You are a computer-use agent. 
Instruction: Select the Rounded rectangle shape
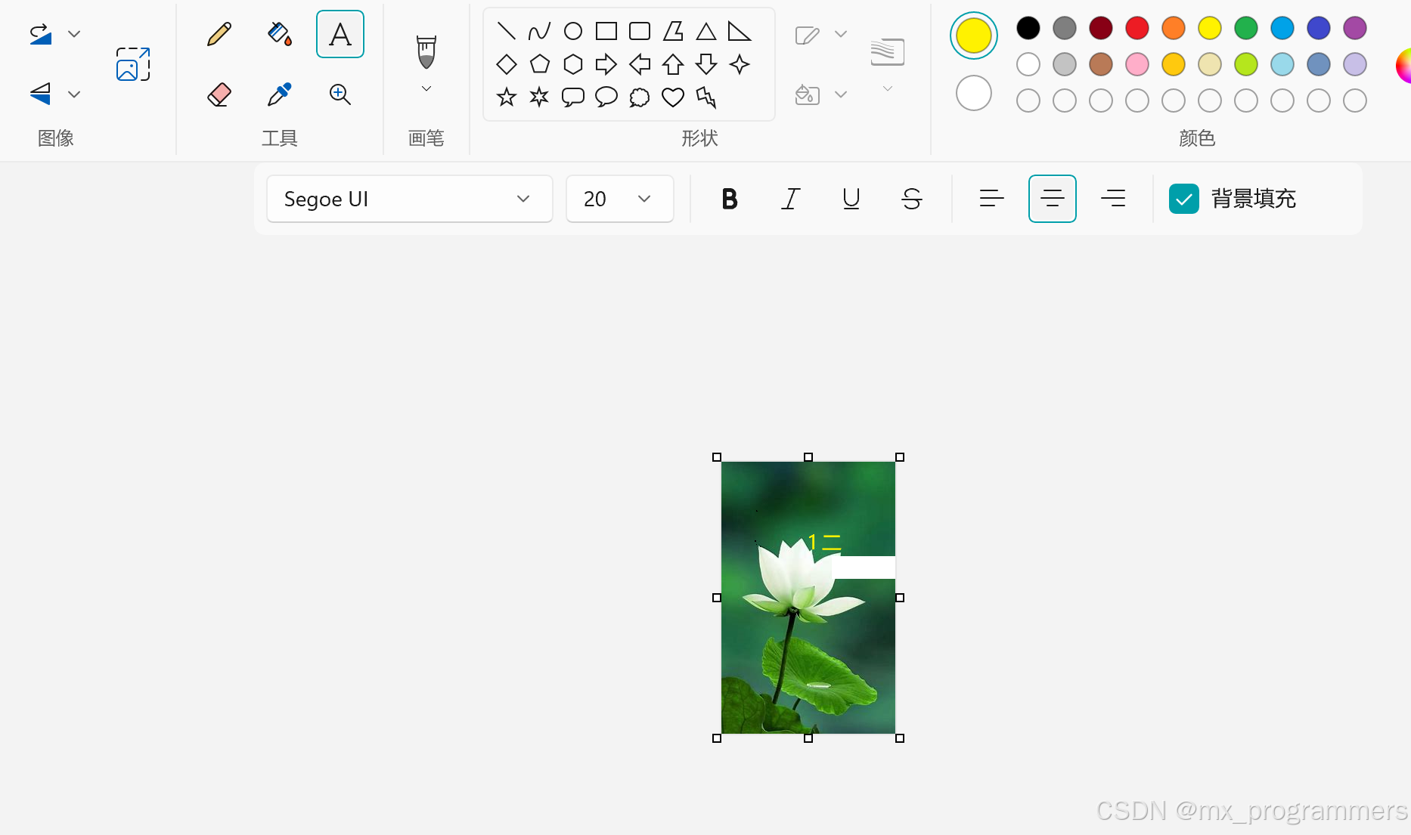[640, 31]
